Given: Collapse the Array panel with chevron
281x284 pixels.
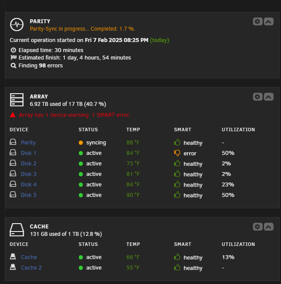Looking at the screenshot, I should point(269,97).
